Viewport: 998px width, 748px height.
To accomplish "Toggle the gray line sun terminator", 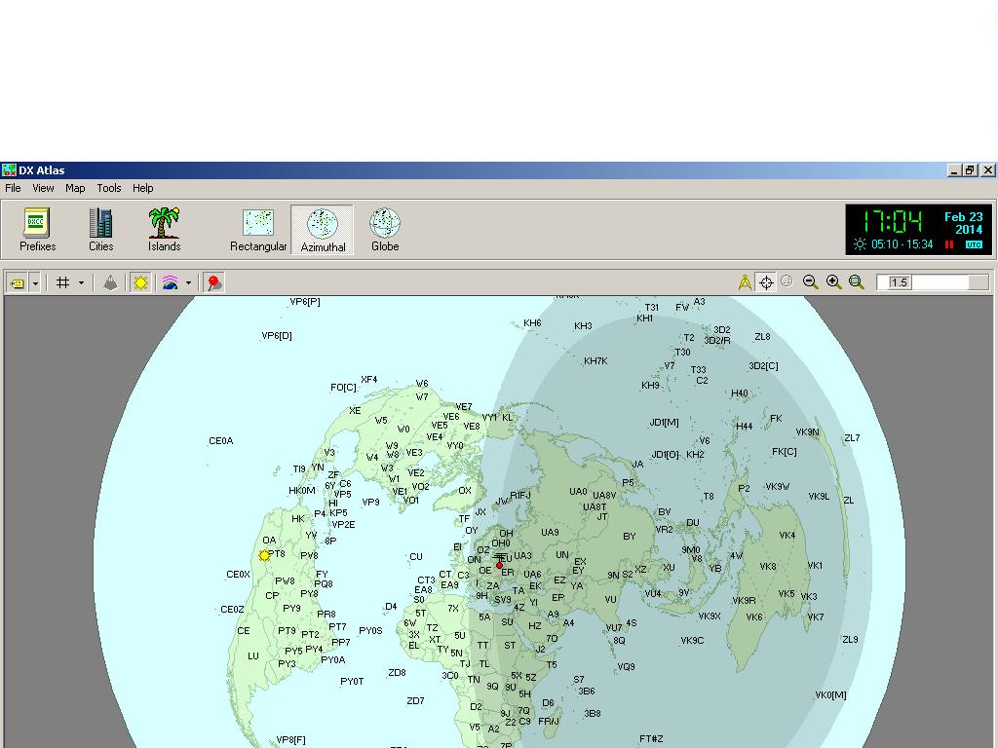I will pyautogui.click(x=141, y=282).
